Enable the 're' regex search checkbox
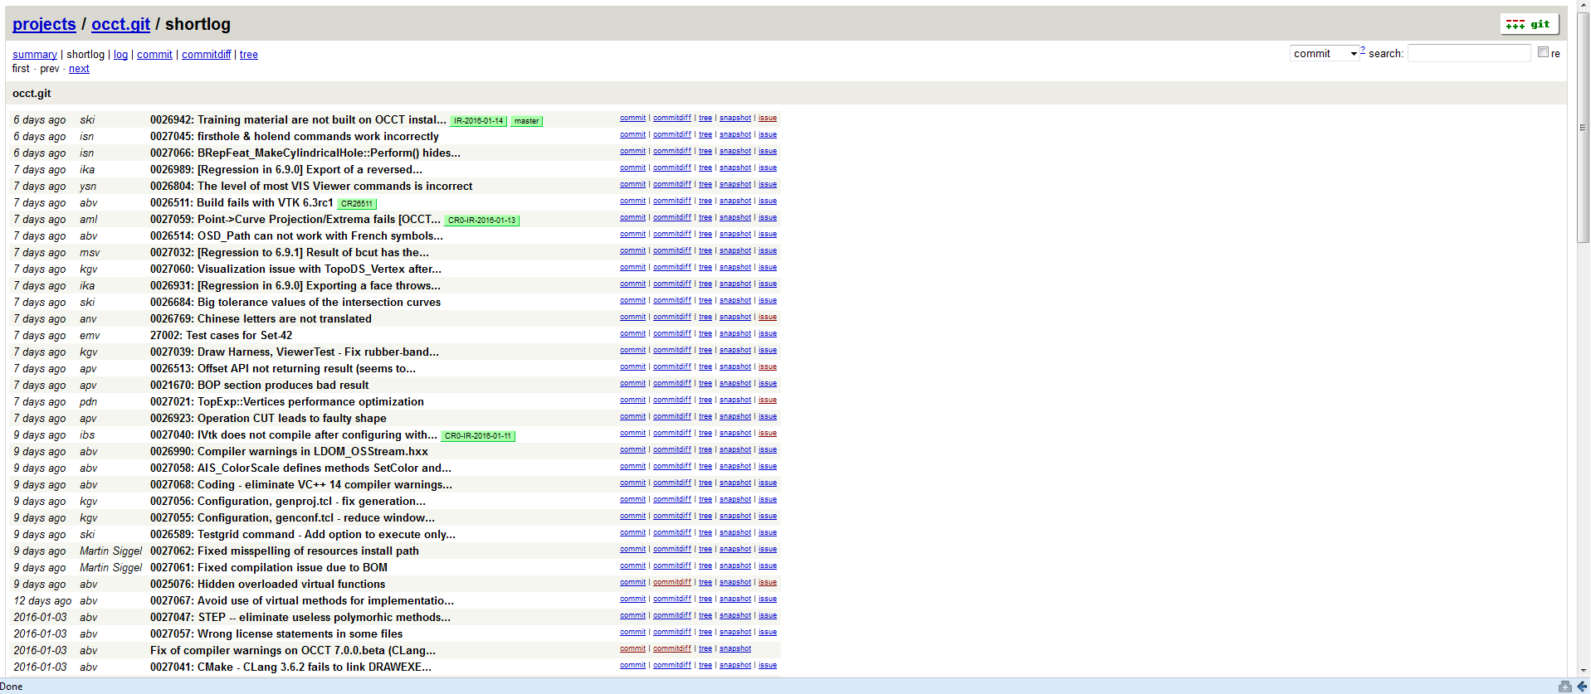The width and height of the screenshot is (1591, 694). coord(1543,52)
